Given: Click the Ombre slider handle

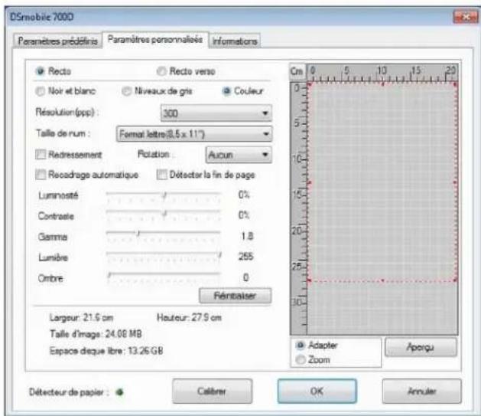Looking at the screenshot, I should (x=109, y=275).
